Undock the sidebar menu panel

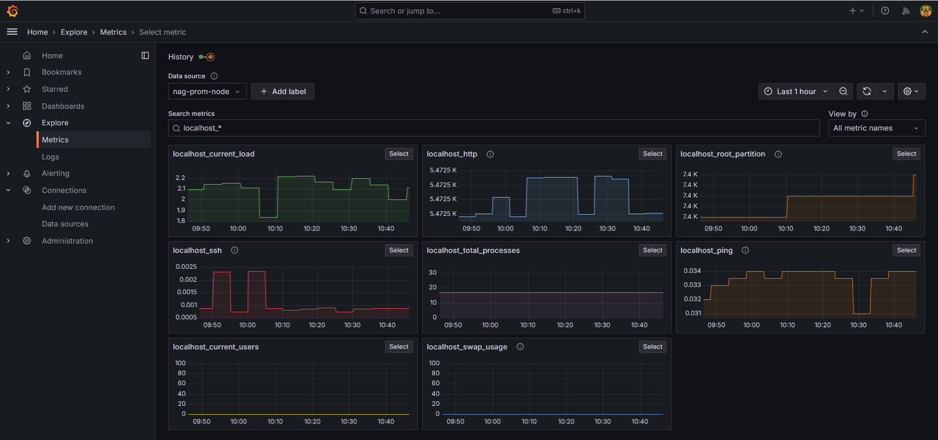coord(145,55)
